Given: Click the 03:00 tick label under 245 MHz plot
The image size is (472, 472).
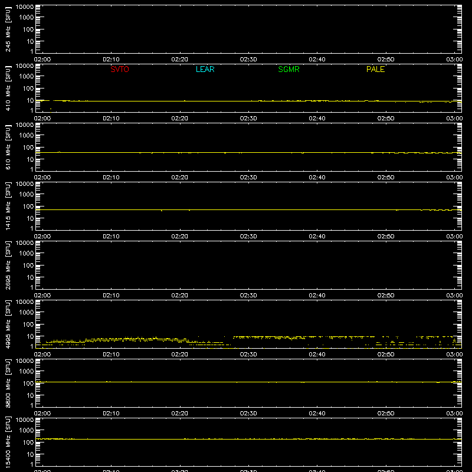Looking at the screenshot, I should click(454, 60).
